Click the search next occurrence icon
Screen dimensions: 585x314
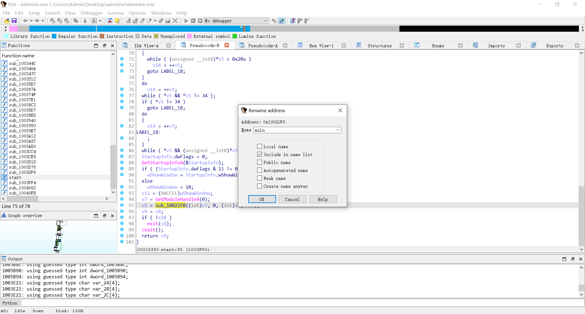[x=76, y=21]
